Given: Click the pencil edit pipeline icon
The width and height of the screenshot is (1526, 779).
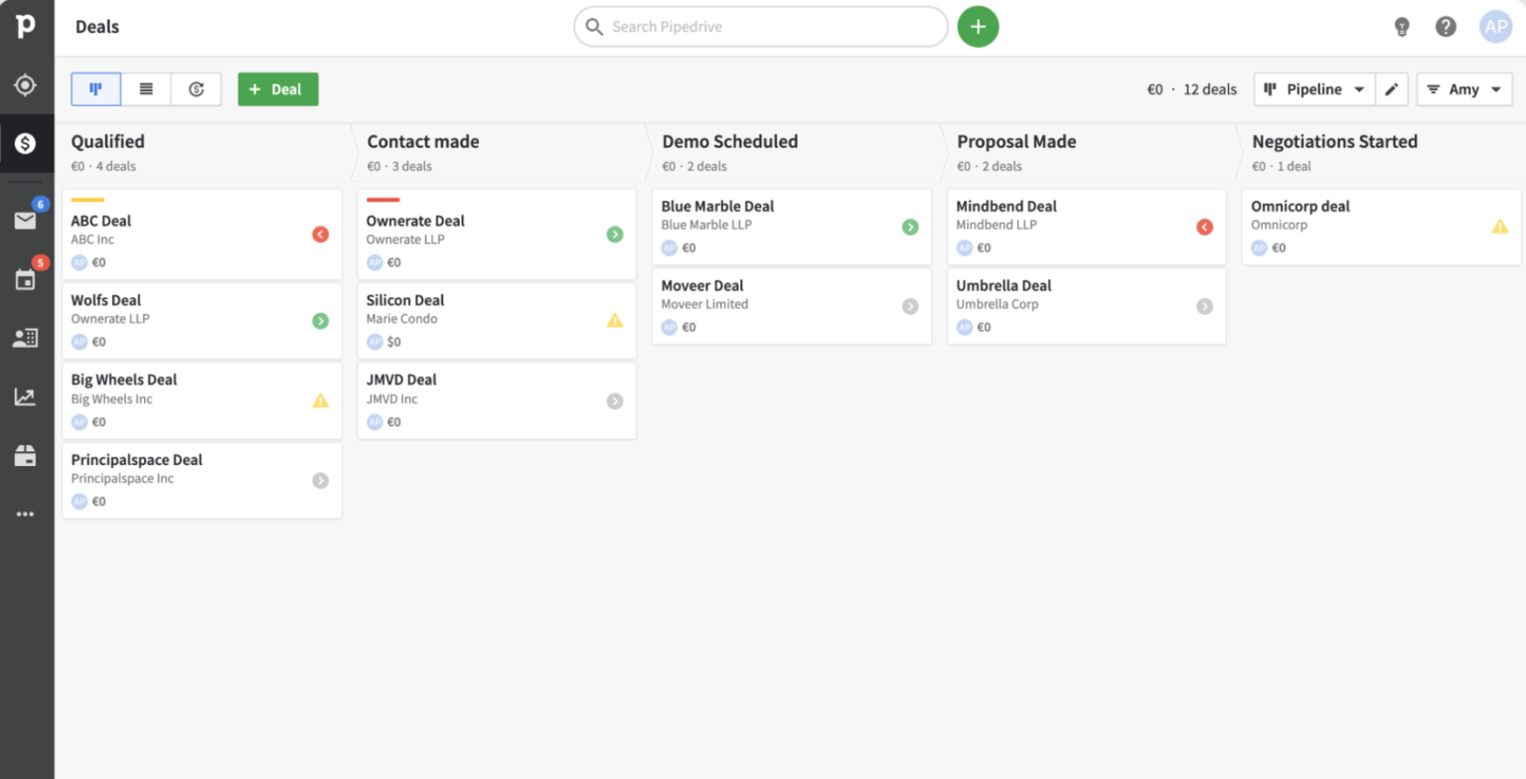Looking at the screenshot, I should tap(1392, 89).
